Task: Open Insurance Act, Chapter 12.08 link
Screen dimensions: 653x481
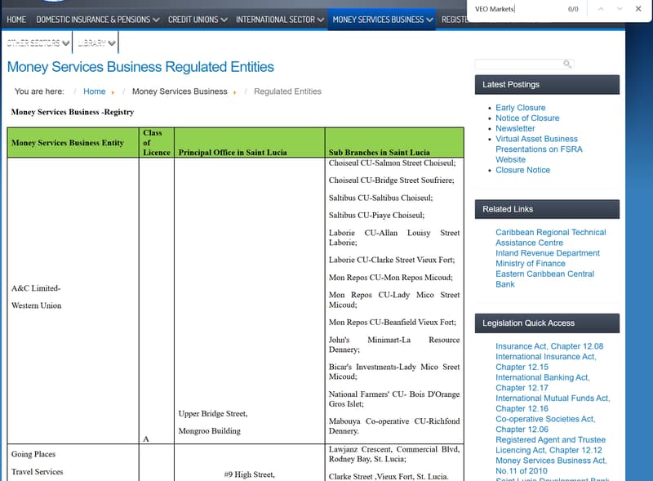Action: tap(549, 346)
